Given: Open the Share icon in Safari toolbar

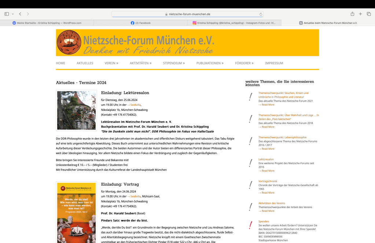Looking at the screenshot, I should click(x=352, y=14).
